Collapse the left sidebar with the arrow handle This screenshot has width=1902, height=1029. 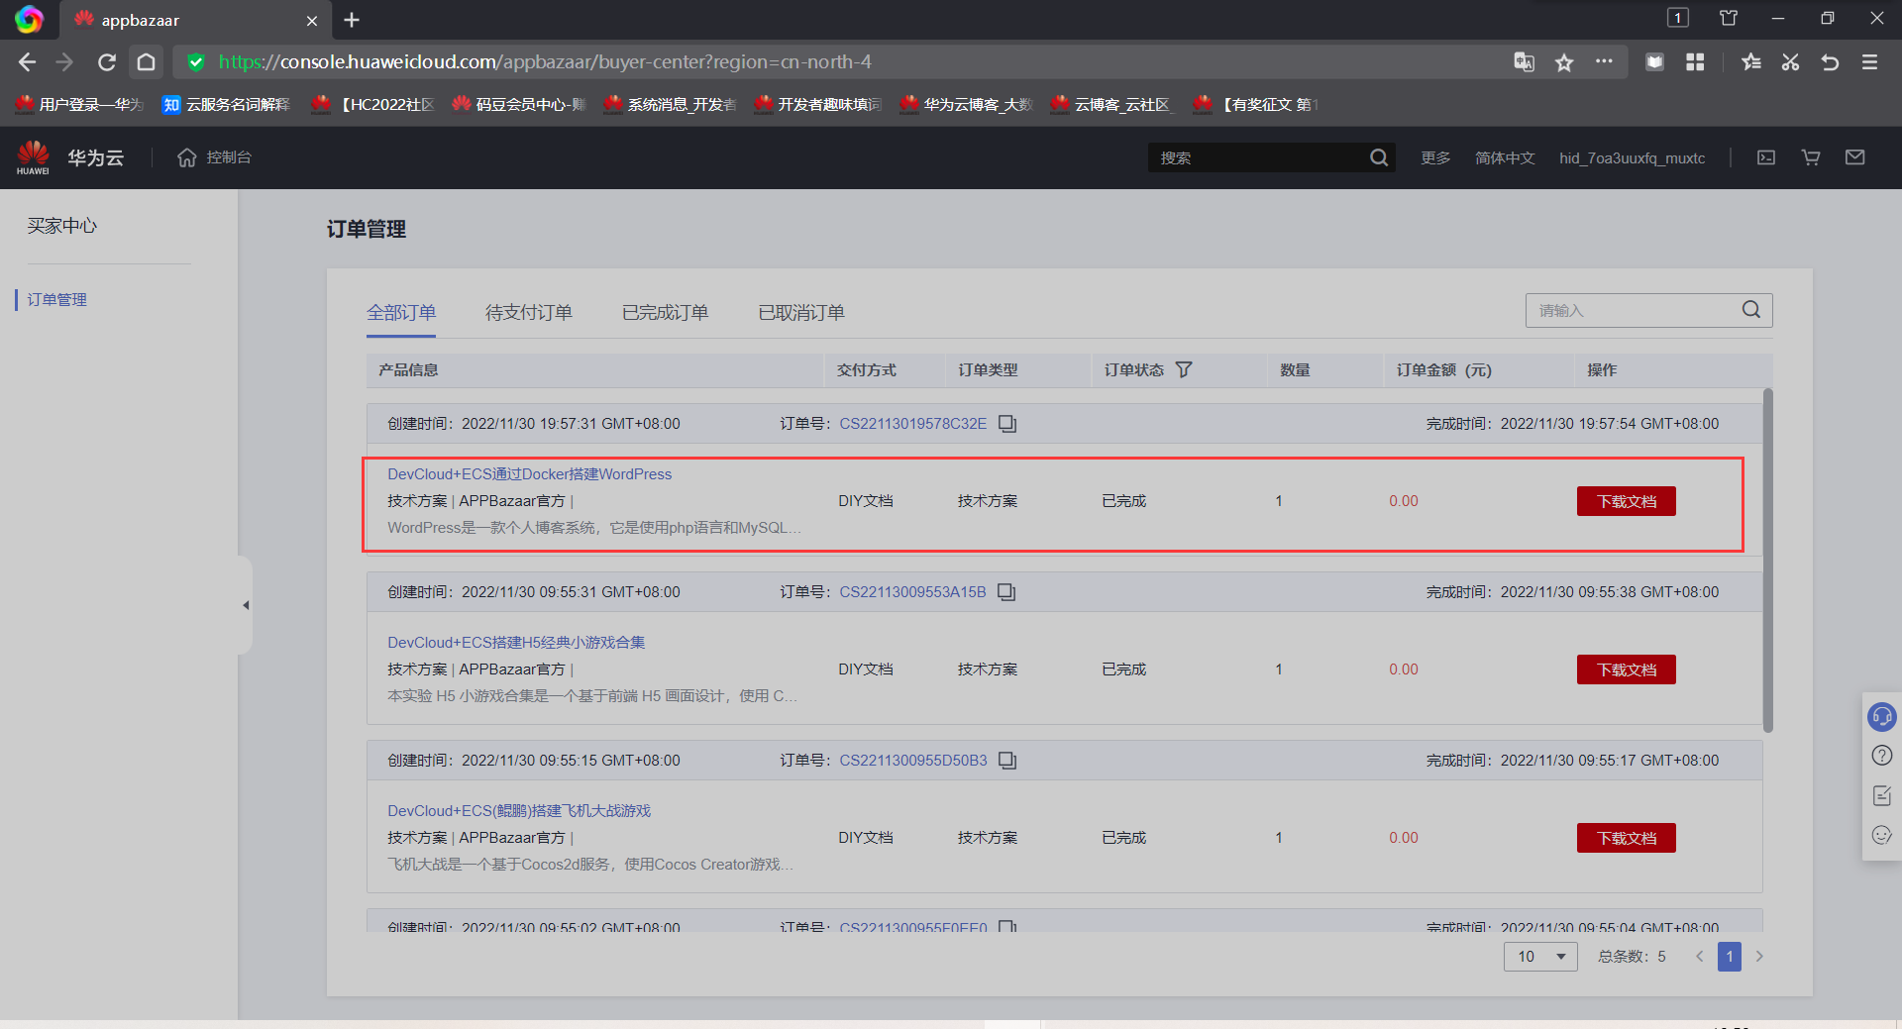click(246, 605)
